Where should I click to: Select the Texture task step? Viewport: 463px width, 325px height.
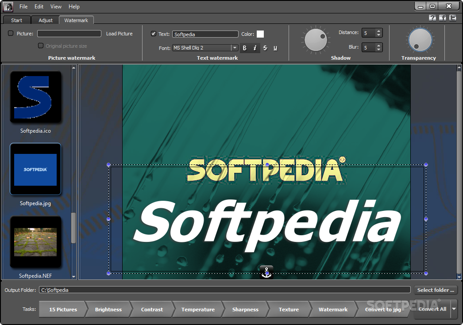(x=289, y=310)
